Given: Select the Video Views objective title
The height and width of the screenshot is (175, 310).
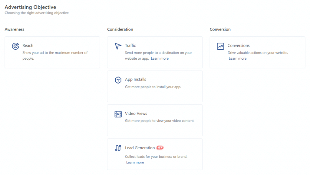Looking at the screenshot, I should click(136, 114).
